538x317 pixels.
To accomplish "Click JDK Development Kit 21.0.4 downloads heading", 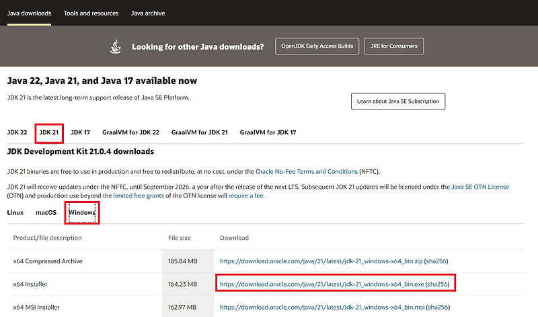I will (81, 152).
